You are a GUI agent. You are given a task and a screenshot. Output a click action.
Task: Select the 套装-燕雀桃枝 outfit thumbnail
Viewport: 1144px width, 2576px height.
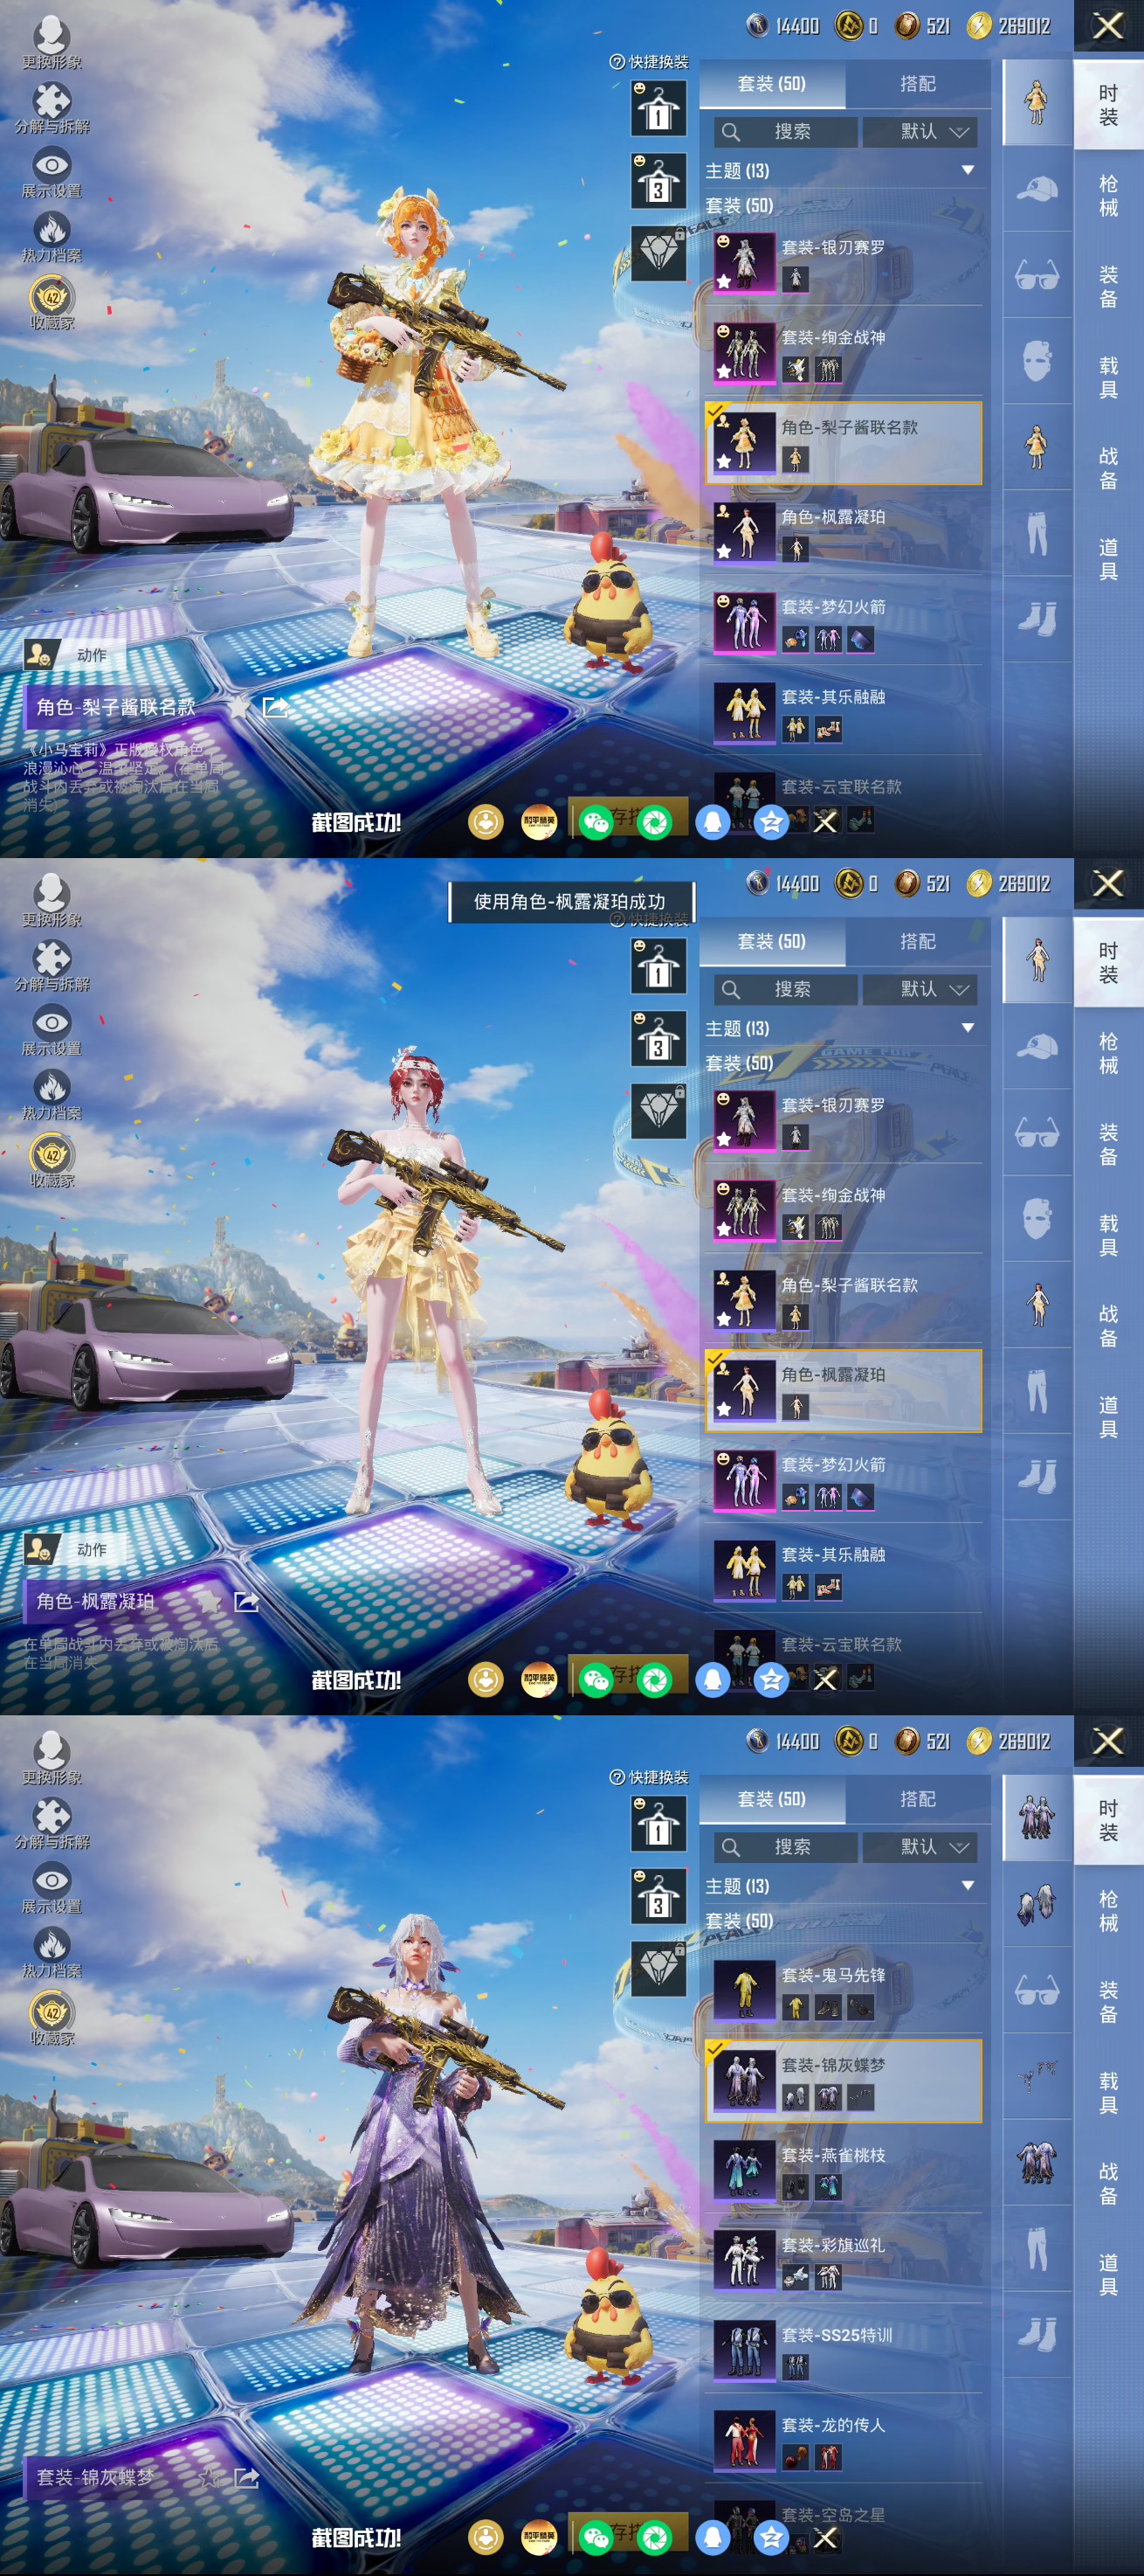(x=744, y=2171)
